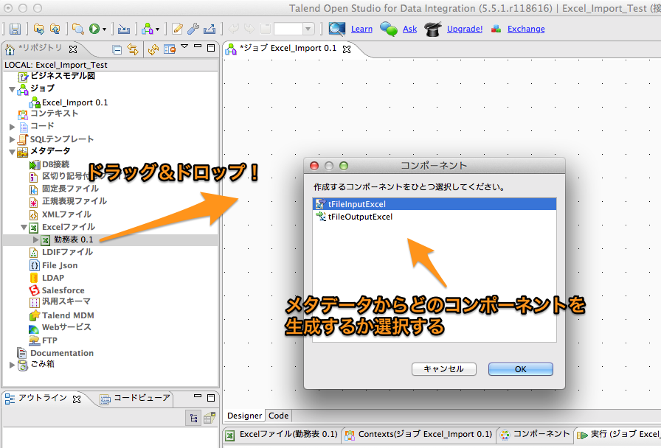
Task: Click the repository filter icon
Action: click(x=170, y=49)
